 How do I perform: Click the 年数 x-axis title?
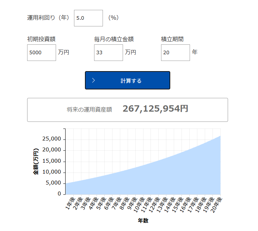coord(143,221)
